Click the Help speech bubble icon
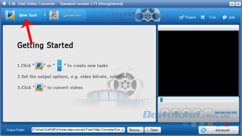The width and height of the screenshot is (242, 136). (x=225, y=17)
